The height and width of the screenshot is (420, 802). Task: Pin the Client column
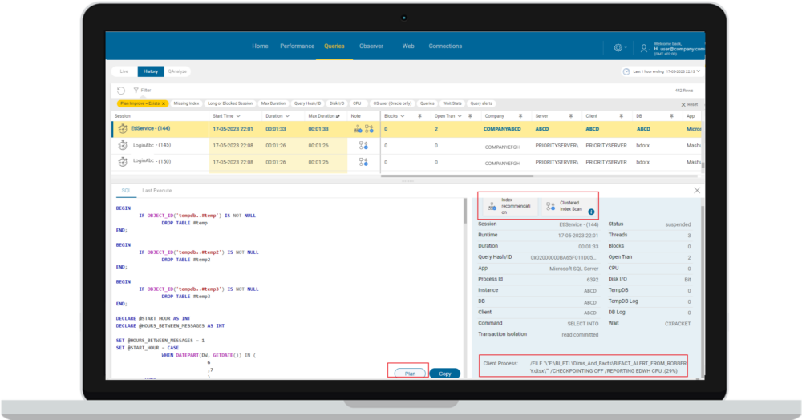pyautogui.click(x=621, y=116)
